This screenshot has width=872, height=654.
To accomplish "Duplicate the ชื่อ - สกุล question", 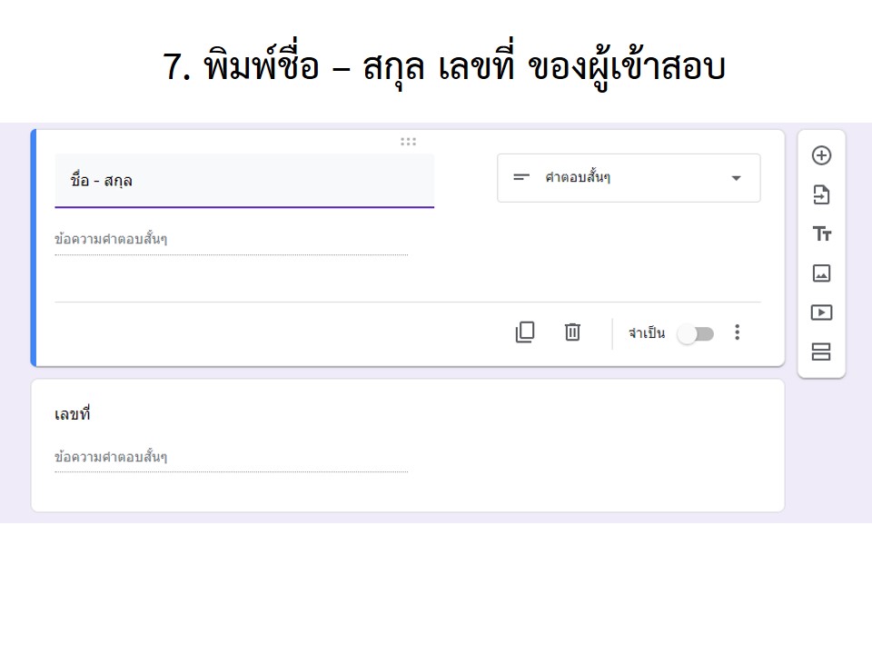I will tap(525, 332).
